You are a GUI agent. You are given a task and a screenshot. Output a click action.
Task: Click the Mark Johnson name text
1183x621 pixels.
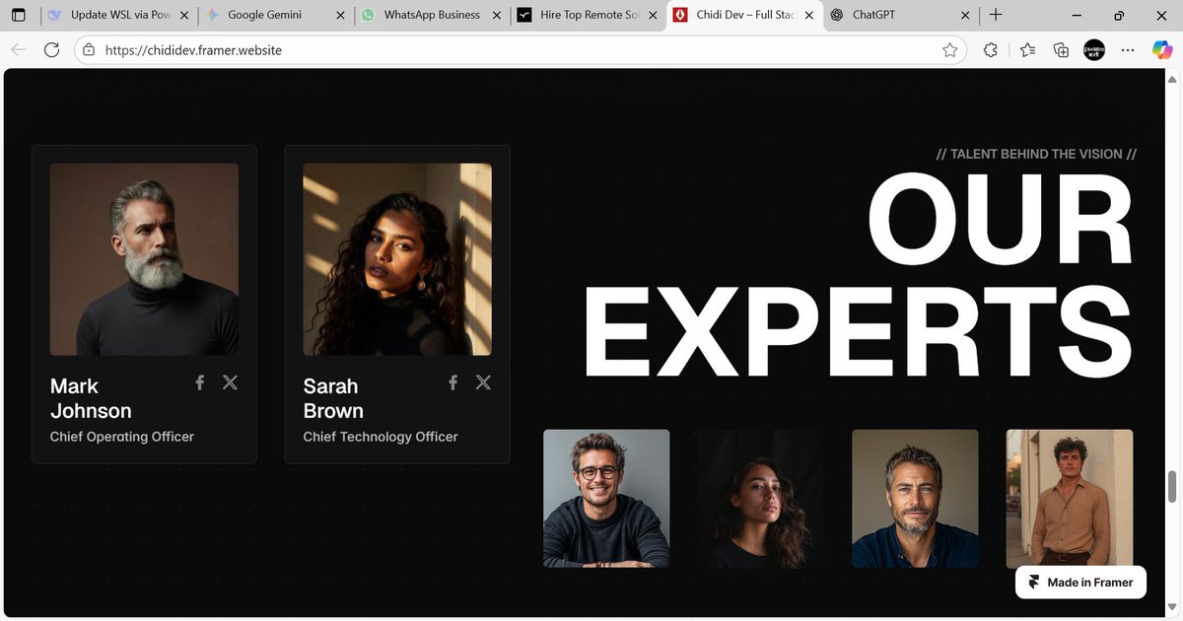pyautogui.click(x=91, y=398)
